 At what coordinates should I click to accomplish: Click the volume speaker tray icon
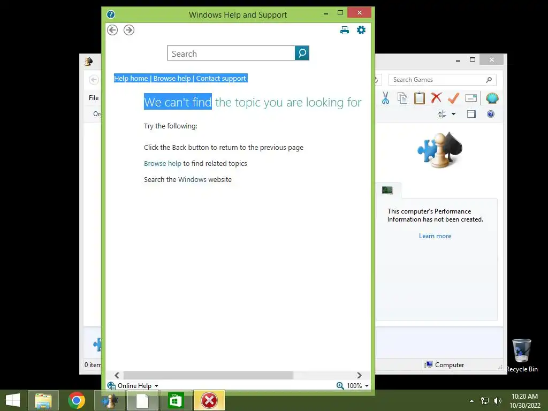pos(498,401)
